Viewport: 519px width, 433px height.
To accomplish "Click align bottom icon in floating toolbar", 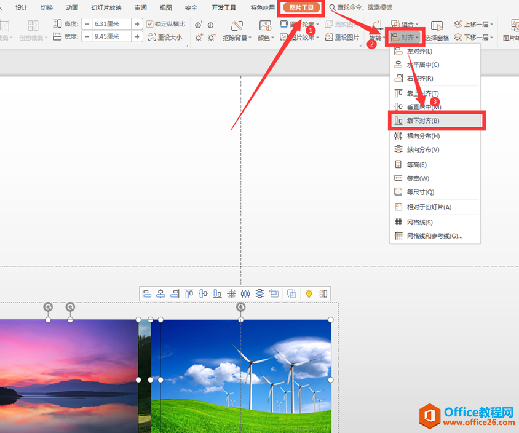I will pyautogui.click(x=217, y=293).
